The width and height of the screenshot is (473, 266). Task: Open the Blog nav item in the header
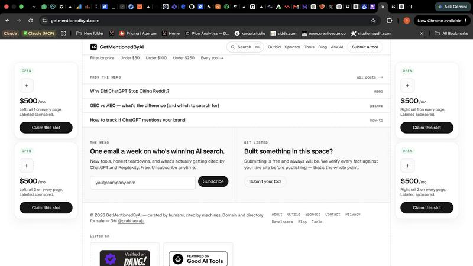322,47
